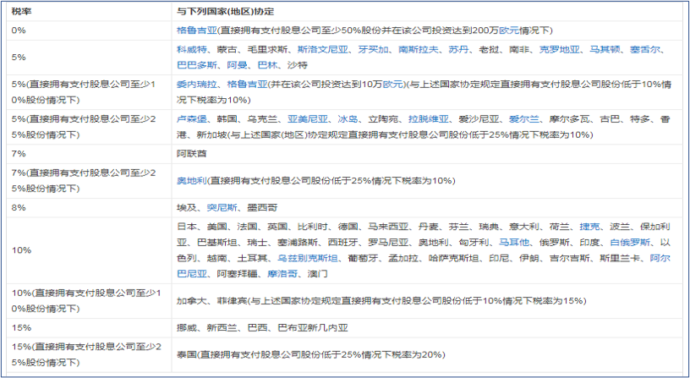Select the 墨西哥 text
The height and width of the screenshot is (378, 690).
tap(262, 208)
